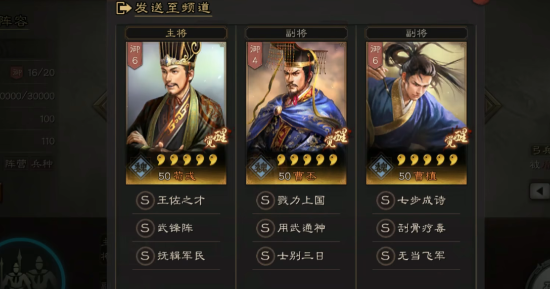
Task: Select the 曹丕 general portrait card
Action: pos(296,113)
